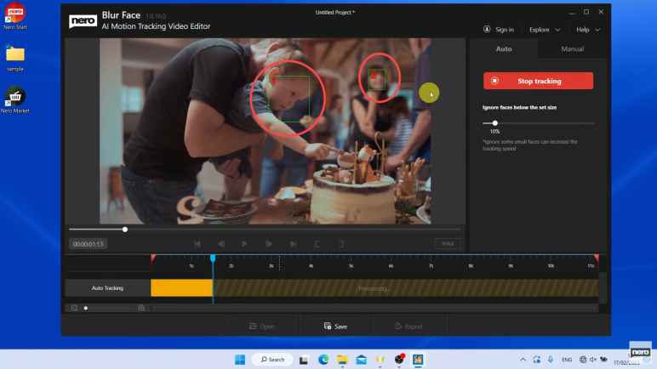
Task: Switch to the Manual tab
Action: 572,49
